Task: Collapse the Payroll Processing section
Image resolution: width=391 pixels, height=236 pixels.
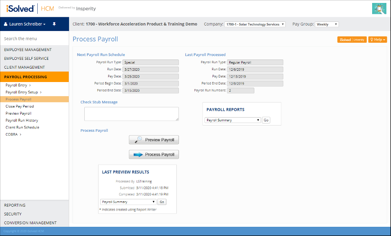Action: [34, 77]
